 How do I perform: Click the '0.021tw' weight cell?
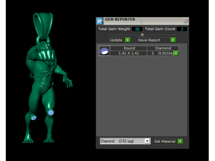point(166,53)
